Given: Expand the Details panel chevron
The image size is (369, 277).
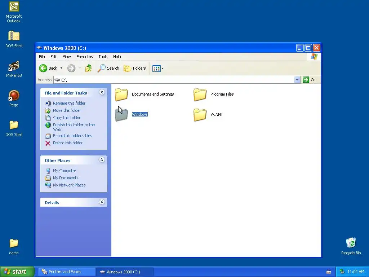Looking at the screenshot, I should tap(102, 202).
